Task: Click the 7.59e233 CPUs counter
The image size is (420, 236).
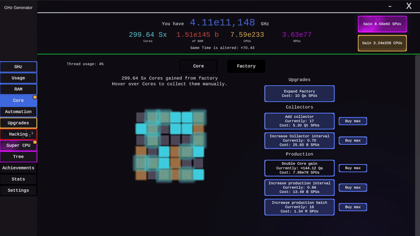Action: (x=247, y=35)
